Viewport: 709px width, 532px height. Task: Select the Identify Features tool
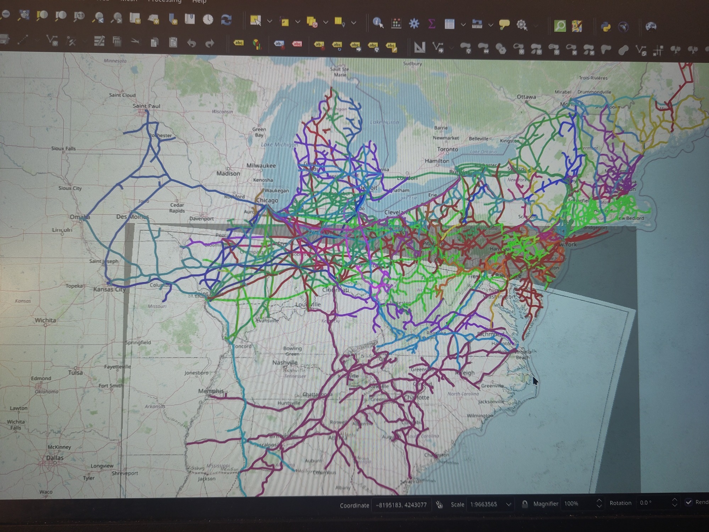[378, 23]
